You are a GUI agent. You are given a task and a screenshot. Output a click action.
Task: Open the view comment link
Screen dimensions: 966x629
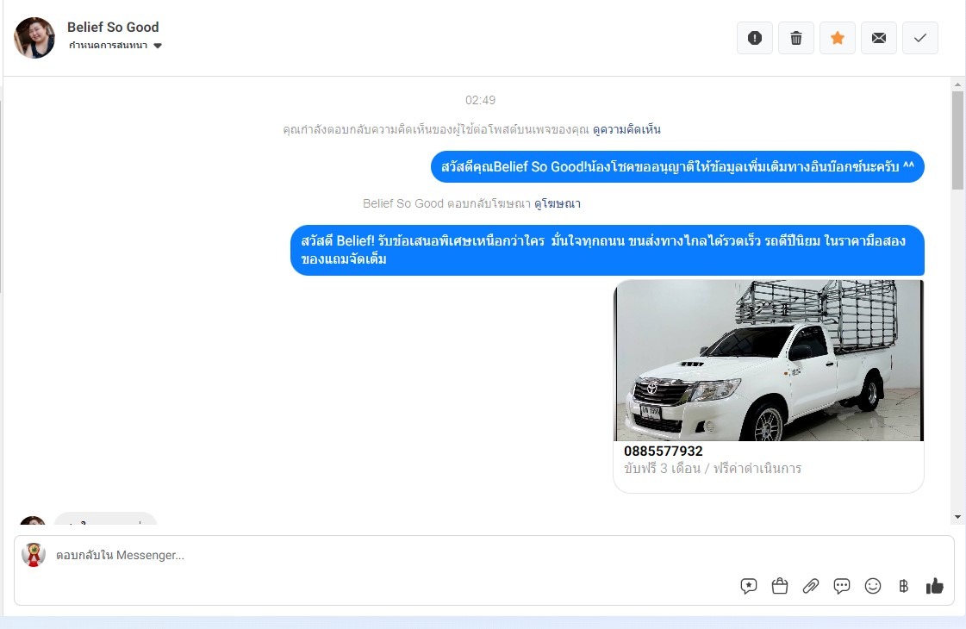click(626, 129)
